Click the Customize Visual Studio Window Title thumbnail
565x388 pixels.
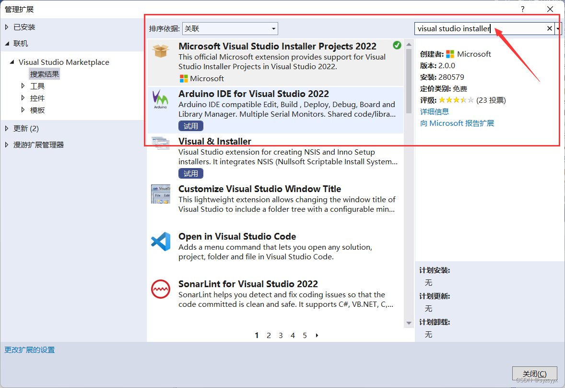click(x=161, y=194)
